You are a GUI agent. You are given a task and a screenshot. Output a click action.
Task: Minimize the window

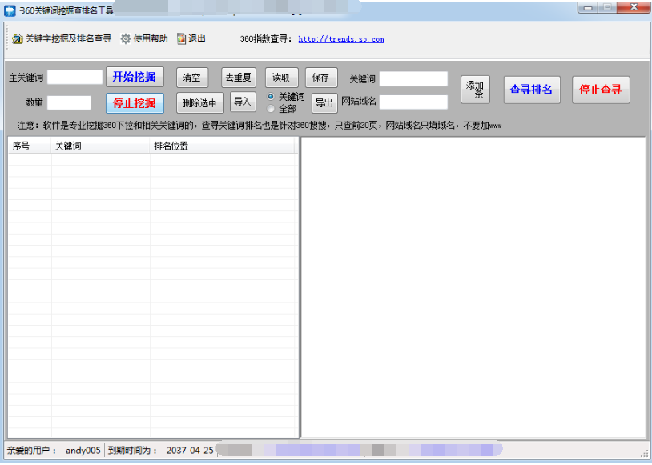coord(588,7)
